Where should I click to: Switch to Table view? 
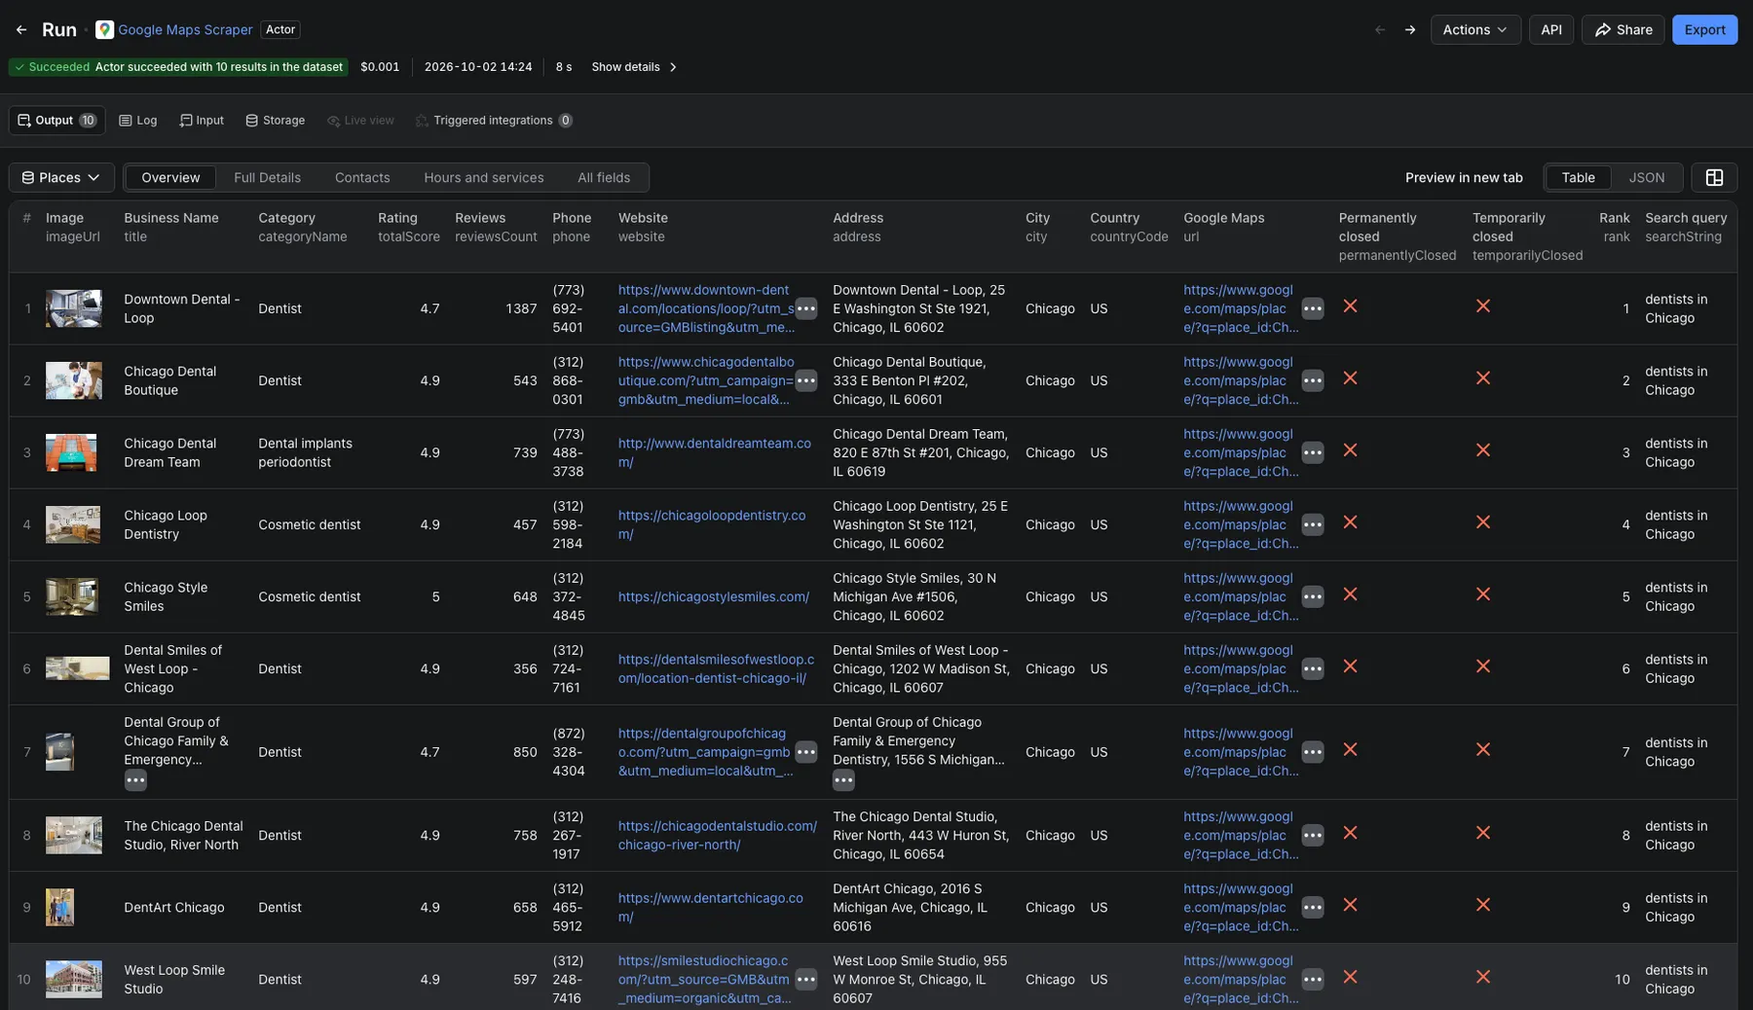(1578, 177)
